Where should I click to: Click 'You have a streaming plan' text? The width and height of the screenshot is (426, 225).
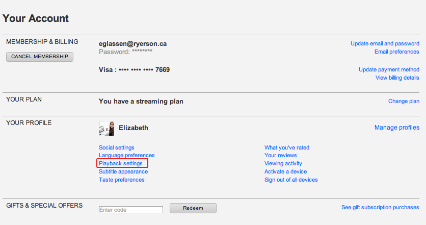click(x=141, y=102)
